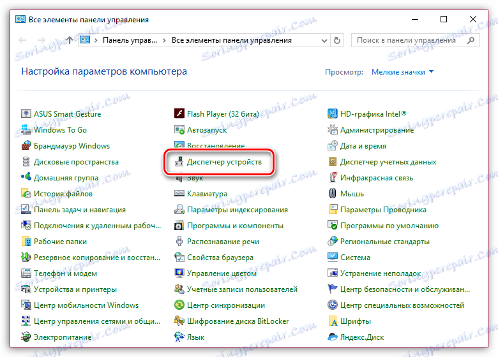Click the HD-графика Intel icon
Viewport: 498px width, 357px height.
tap(333, 113)
